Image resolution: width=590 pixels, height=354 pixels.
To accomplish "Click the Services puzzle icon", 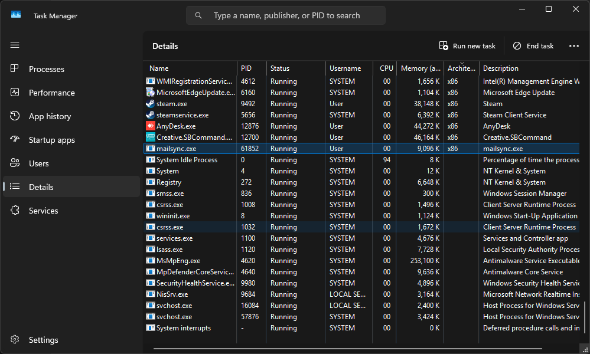I will coord(15,210).
